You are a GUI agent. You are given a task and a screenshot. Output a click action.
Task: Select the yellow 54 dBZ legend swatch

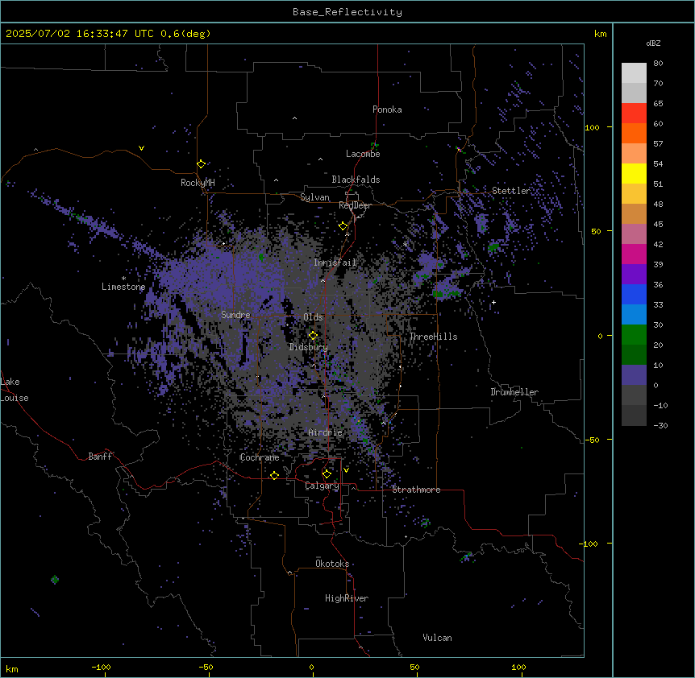(634, 173)
